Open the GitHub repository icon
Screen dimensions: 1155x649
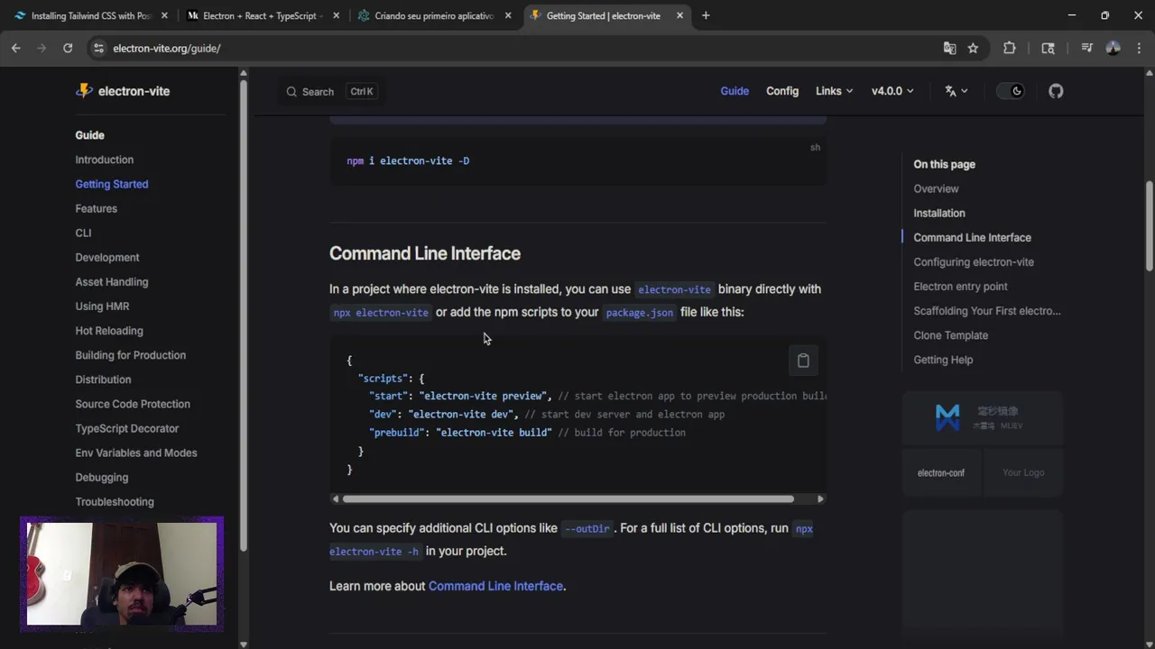[x=1056, y=91]
